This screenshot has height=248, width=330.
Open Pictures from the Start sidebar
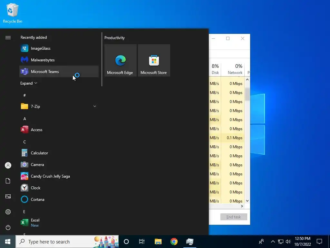pyautogui.click(x=8, y=196)
